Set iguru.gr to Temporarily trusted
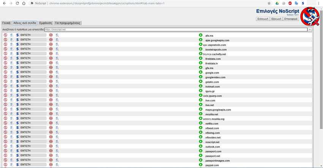Image resolution: width=323 pixels, height=168 pixels. coord(11,91)
